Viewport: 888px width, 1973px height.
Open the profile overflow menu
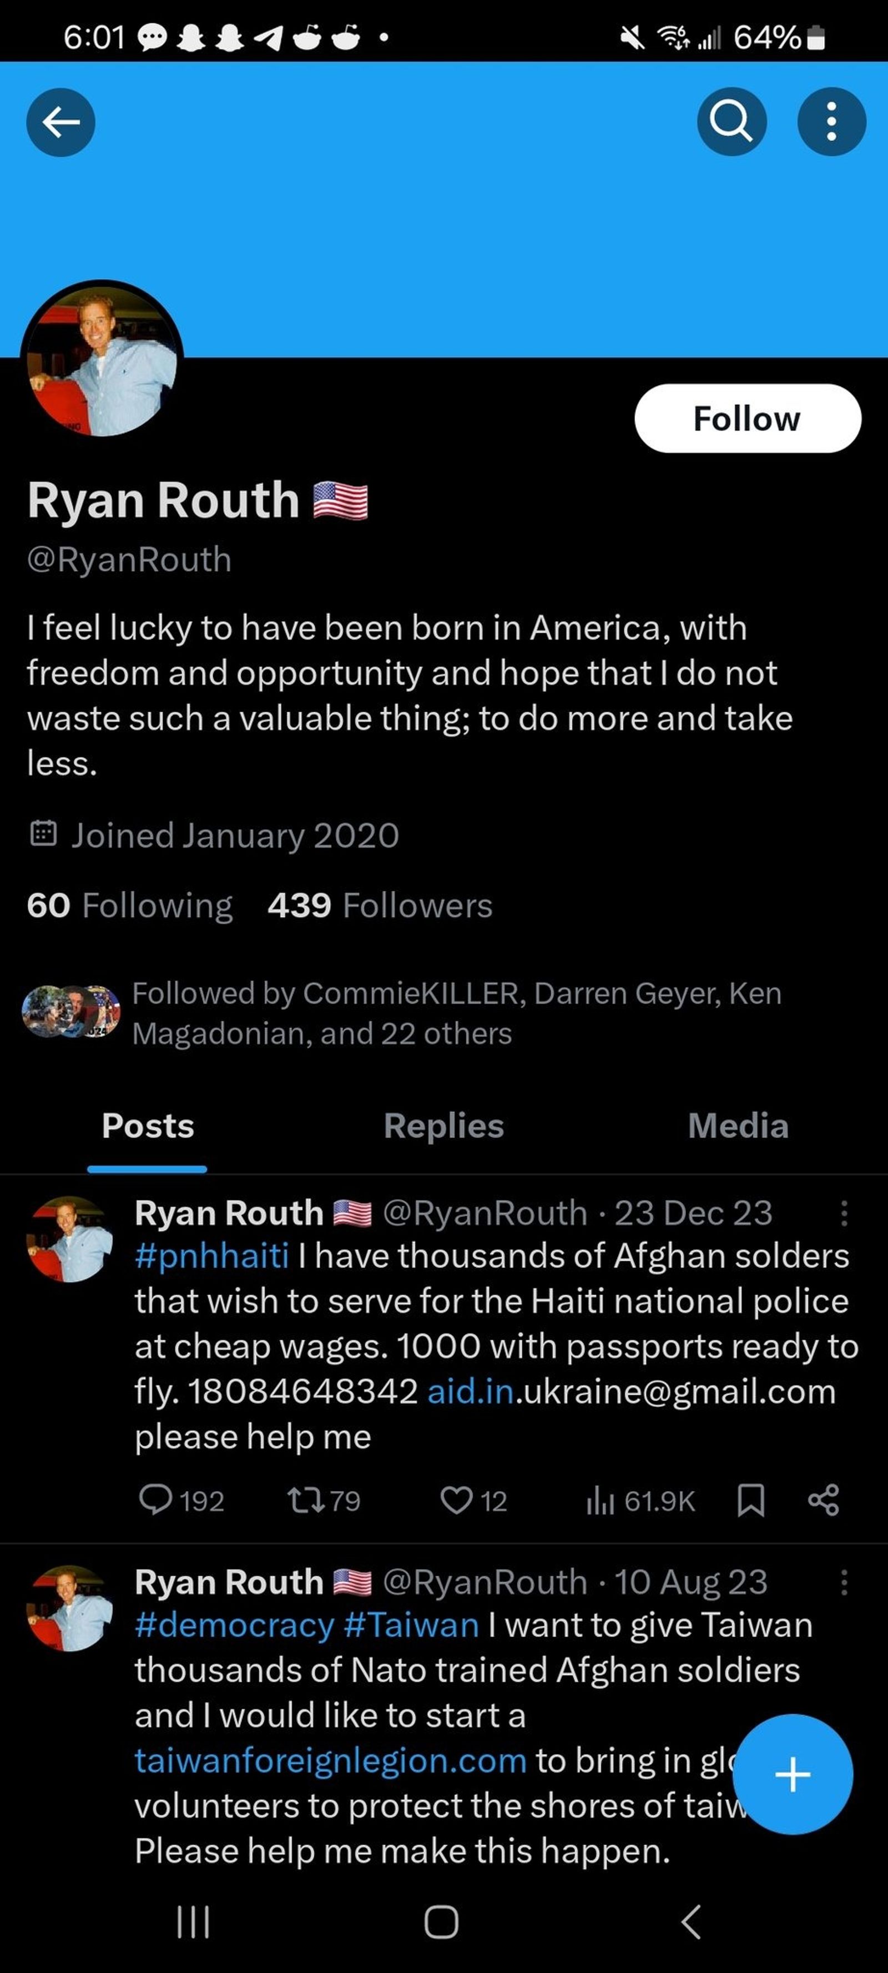click(x=831, y=122)
